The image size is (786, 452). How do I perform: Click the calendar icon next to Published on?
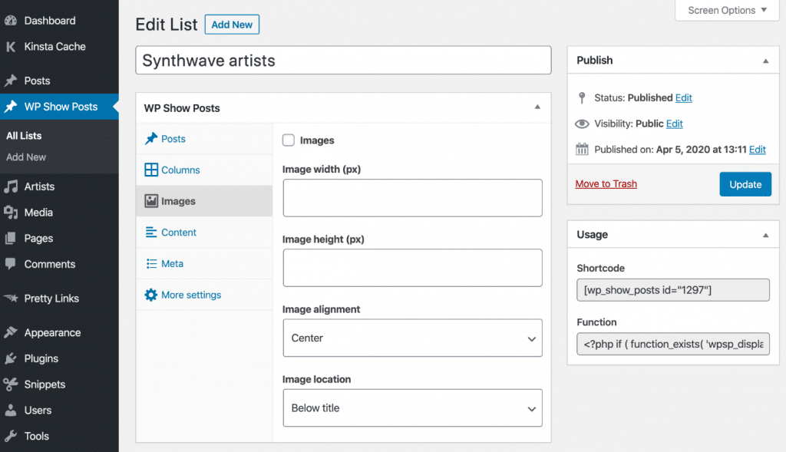coord(582,150)
